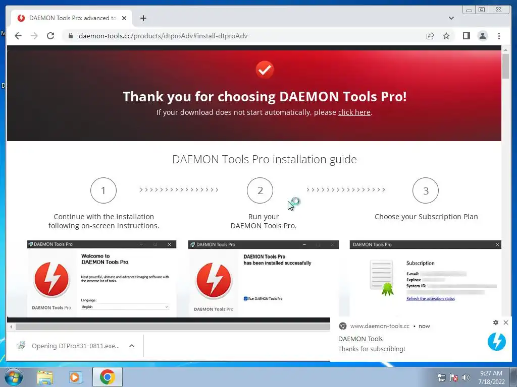Click the DAEMON Tools lightning notification icon
Image resolution: width=517 pixels, height=387 pixels.
pyautogui.click(x=497, y=342)
